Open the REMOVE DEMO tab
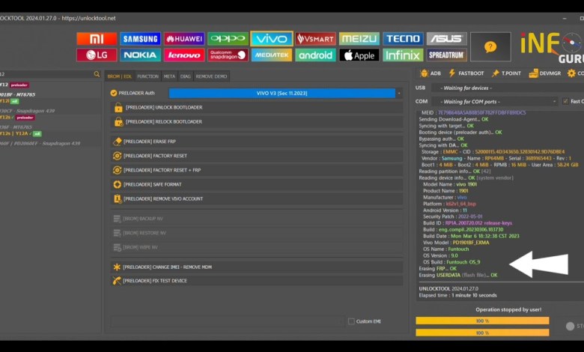This screenshot has height=352, width=584. 212,76
